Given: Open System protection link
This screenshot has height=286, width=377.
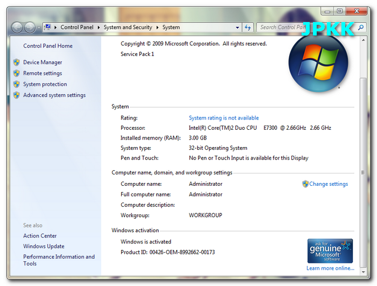Looking at the screenshot, I should [45, 84].
